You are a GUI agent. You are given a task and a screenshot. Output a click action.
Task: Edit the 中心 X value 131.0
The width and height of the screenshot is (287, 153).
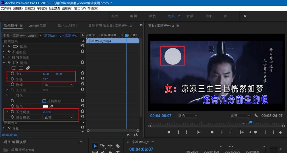(46, 74)
